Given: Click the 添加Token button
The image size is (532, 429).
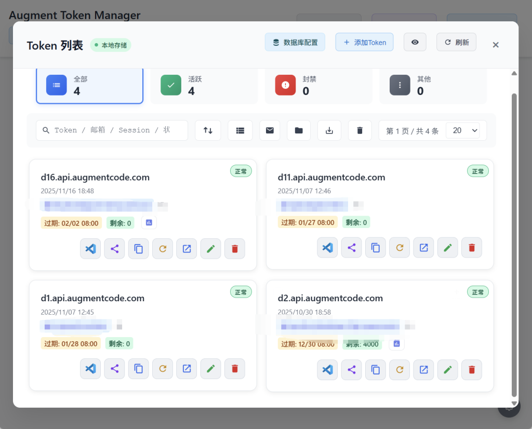Looking at the screenshot, I should (364, 42).
